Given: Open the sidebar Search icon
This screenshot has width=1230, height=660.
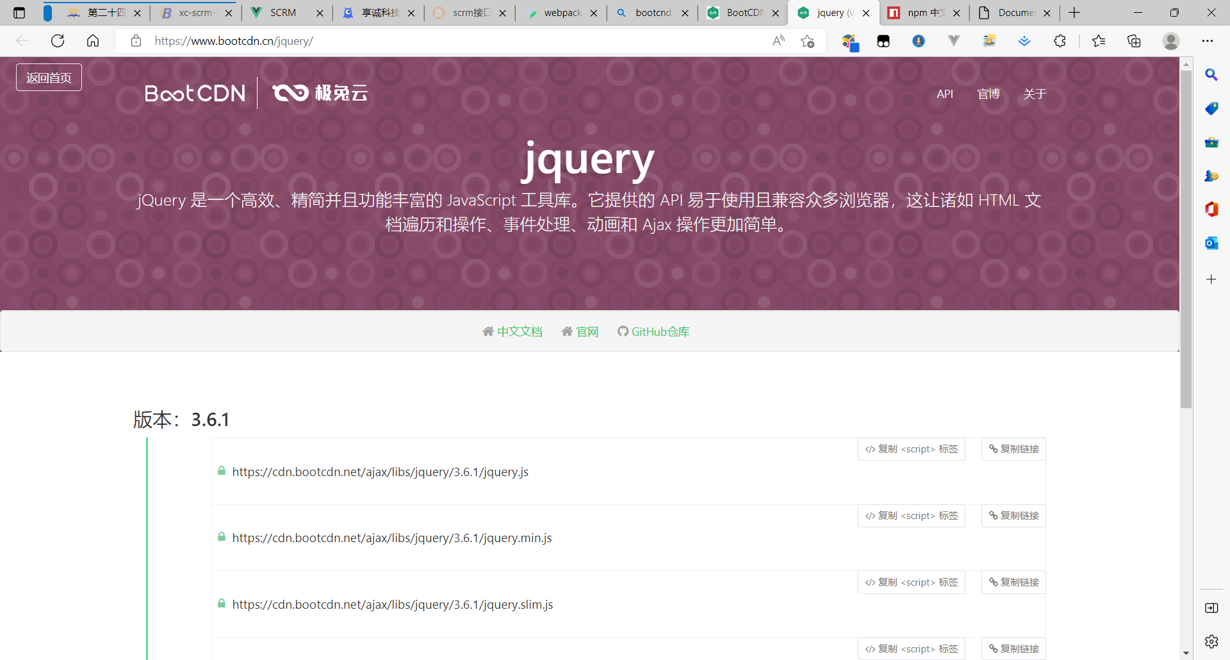Looking at the screenshot, I should point(1211,75).
